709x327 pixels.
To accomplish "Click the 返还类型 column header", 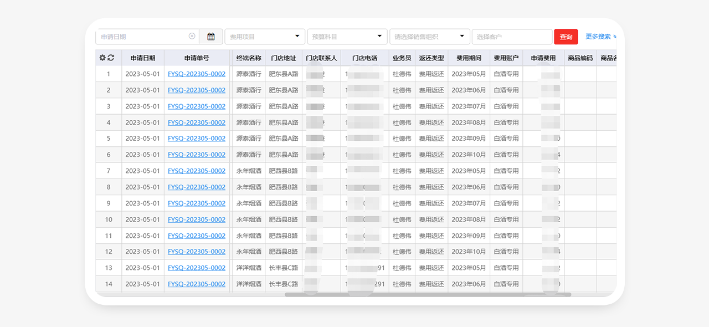I will click(x=431, y=58).
